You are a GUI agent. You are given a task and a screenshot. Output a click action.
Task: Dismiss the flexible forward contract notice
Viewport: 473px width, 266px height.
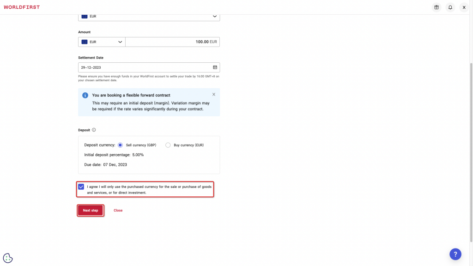(213, 94)
